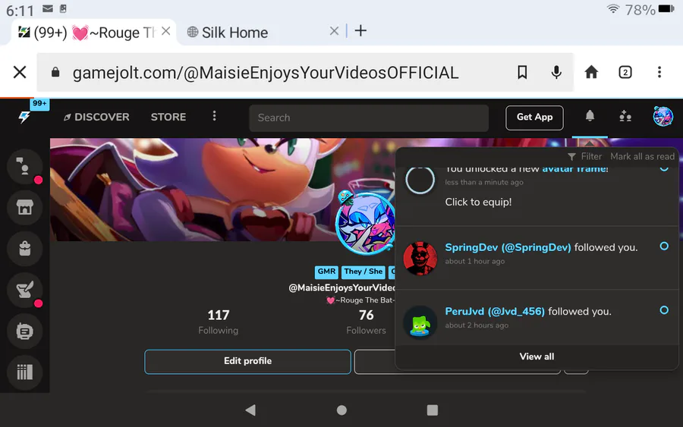
Task: Mark PeruJvd follow notification as read
Action: [664, 310]
